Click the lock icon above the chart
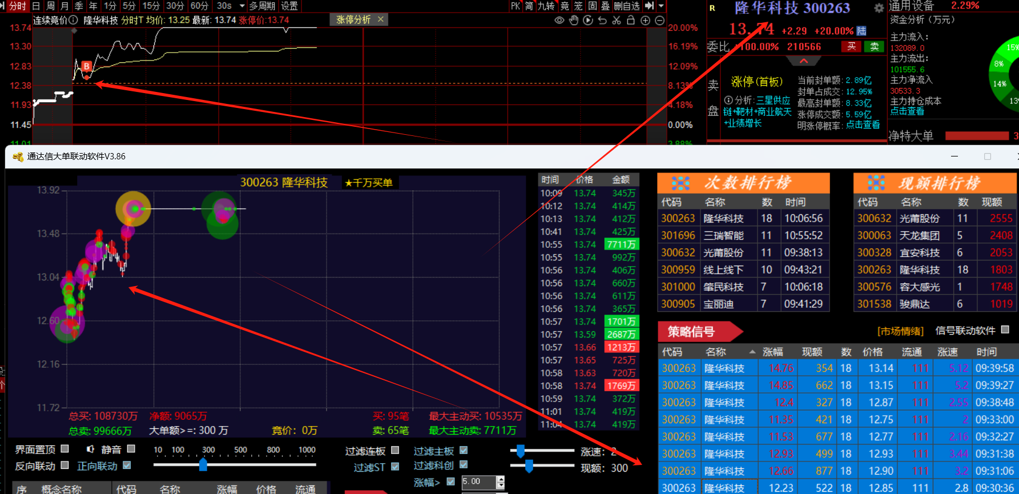 pos(631,20)
